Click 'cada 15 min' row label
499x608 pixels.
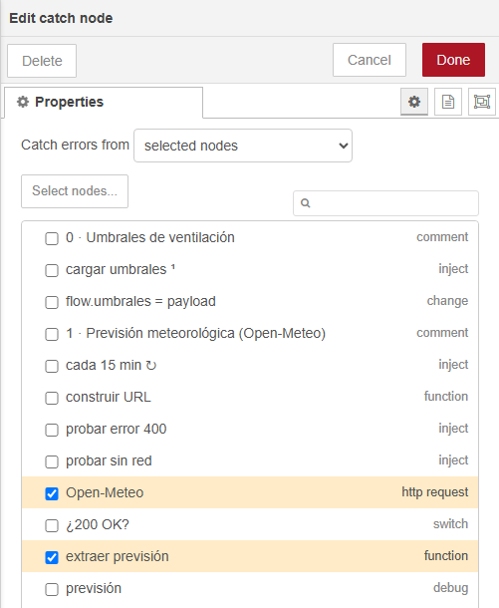point(111,365)
